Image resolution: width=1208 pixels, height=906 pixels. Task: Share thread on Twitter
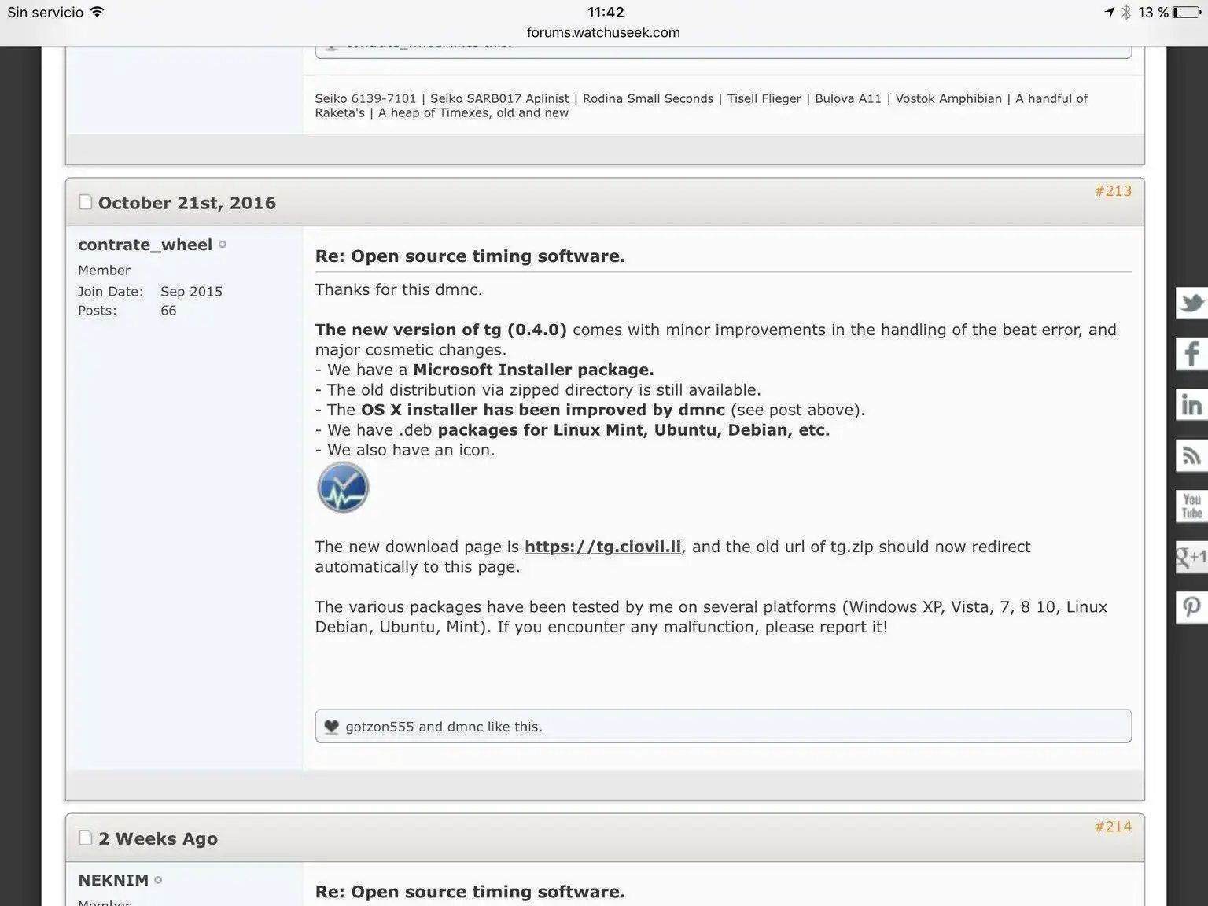[1191, 303]
